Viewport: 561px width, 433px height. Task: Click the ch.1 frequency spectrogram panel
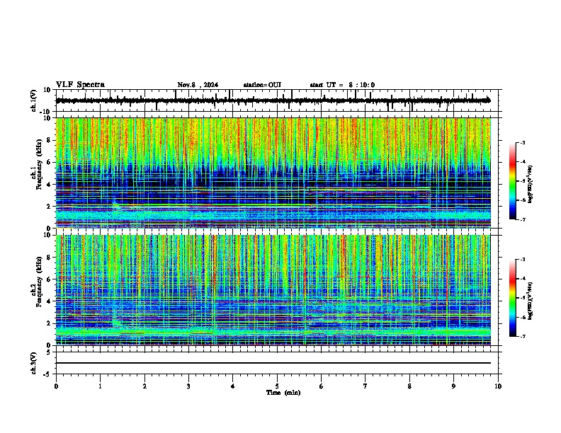click(273, 173)
